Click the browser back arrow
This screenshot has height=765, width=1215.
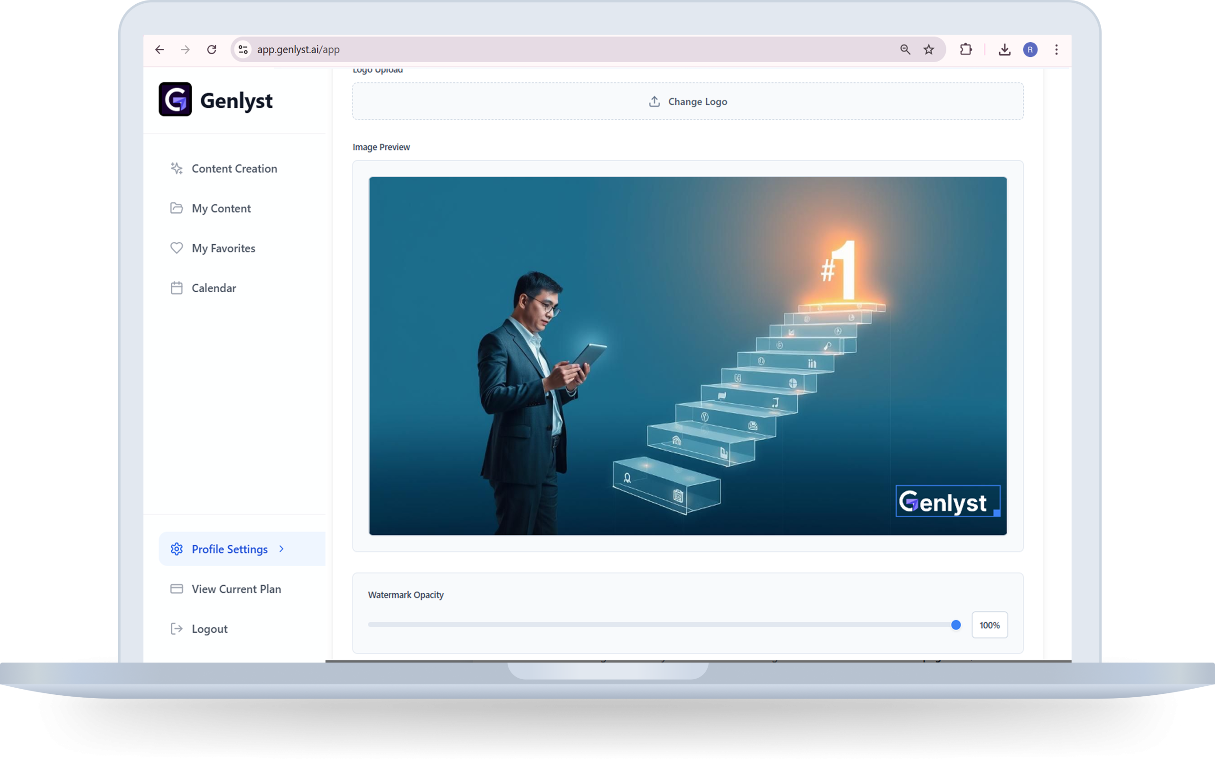tap(159, 49)
